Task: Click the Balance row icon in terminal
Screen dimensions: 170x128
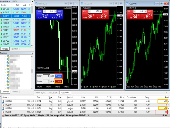Action: [3, 115]
